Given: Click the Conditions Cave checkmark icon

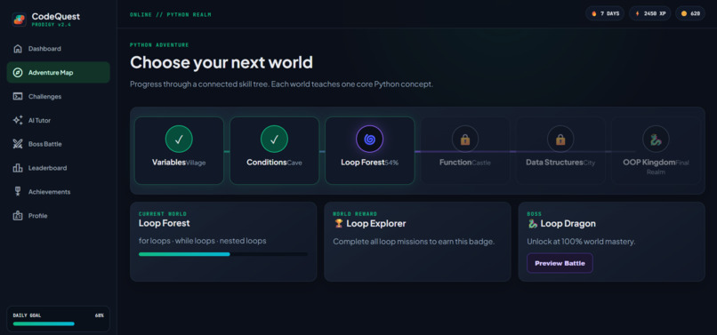Looking at the screenshot, I should click(x=274, y=139).
